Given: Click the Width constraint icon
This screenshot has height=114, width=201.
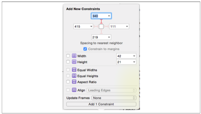Looking at the screenshot, I should pos(74,56).
